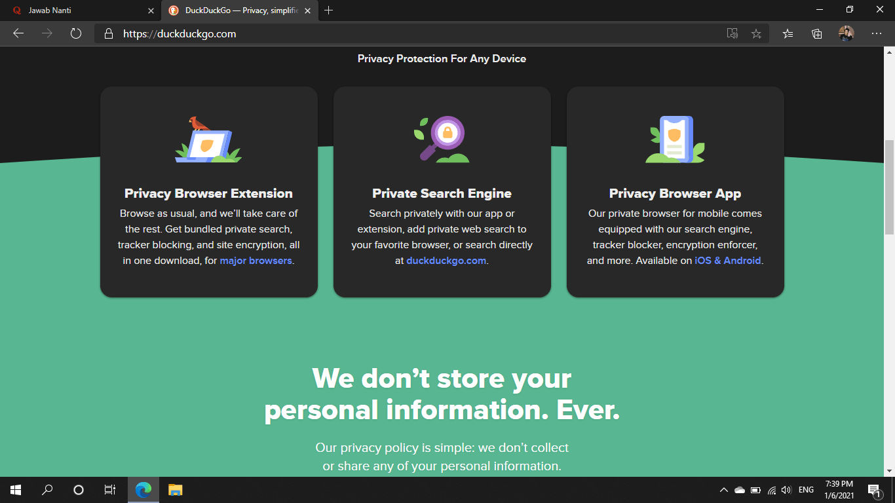Screen dimensions: 895x503
Task: Open OneDrive cloud tray icon
Action: coord(740,490)
